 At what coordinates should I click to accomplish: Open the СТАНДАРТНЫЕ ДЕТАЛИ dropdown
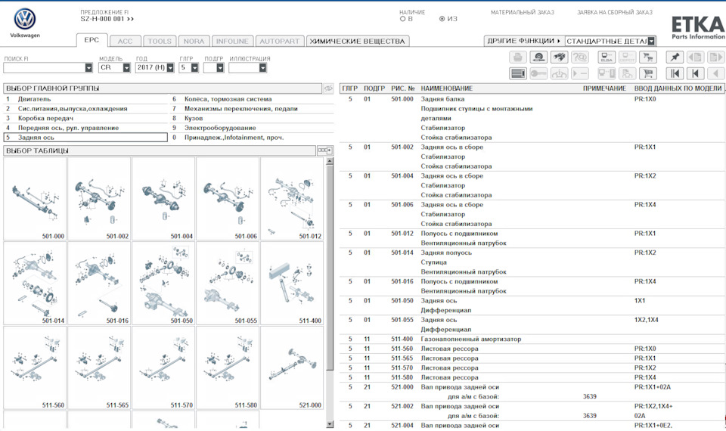click(651, 41)
